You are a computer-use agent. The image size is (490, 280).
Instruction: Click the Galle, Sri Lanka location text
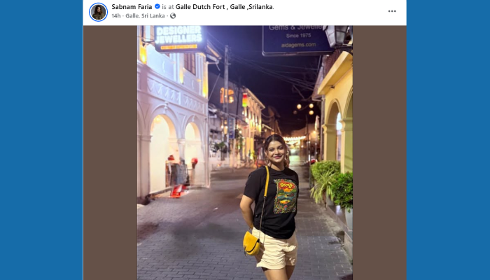pos(145,16)
